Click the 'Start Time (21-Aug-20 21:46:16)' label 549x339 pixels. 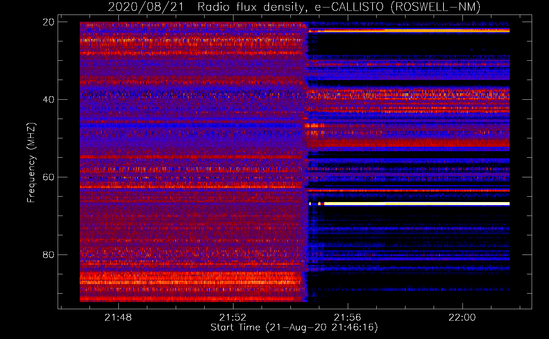pyautogui.click(x=294, y=327)
